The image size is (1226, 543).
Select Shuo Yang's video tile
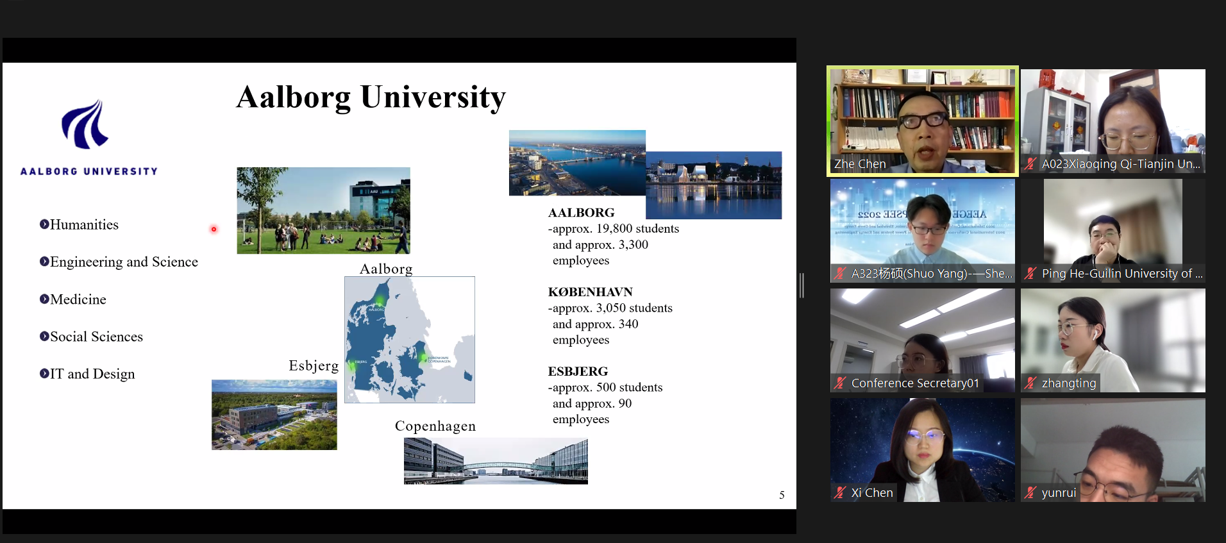coord(923,231)
